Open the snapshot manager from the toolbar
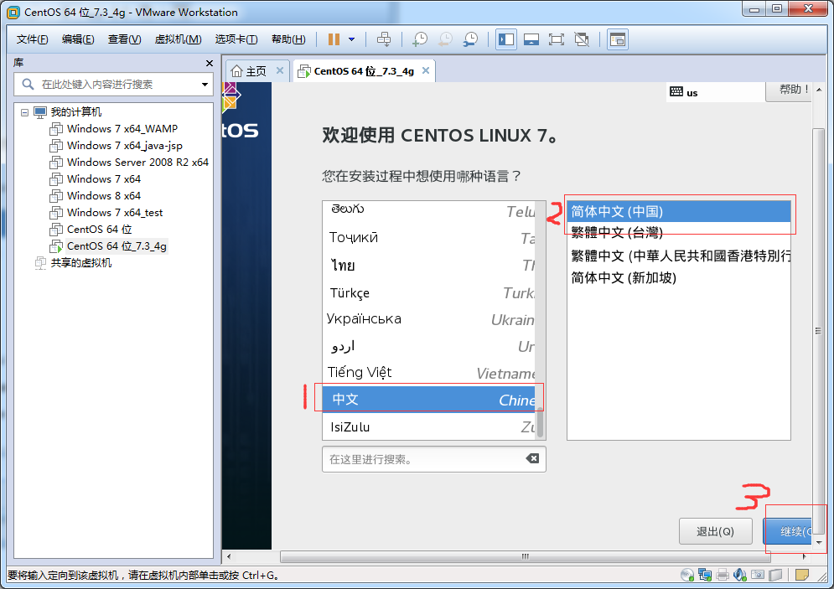 (470, 39)
